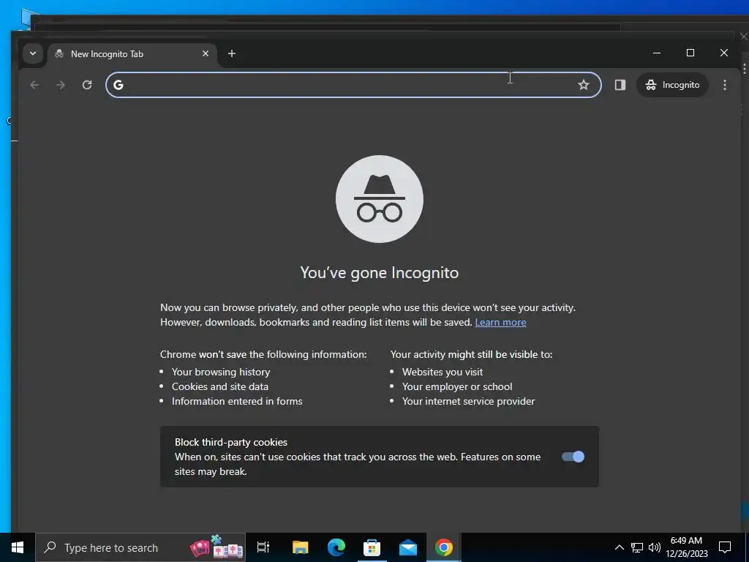The image size is (749, 562).
Task: Click the Type here to search box
Action: click(x=140, y=547)
